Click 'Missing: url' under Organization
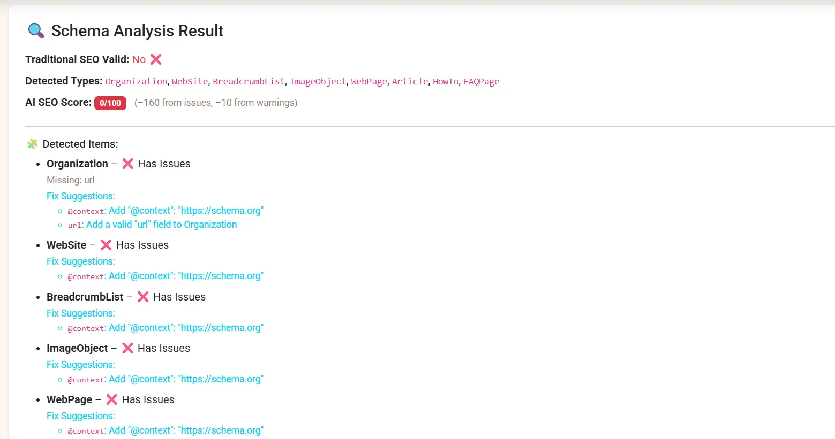 point(71,180)
